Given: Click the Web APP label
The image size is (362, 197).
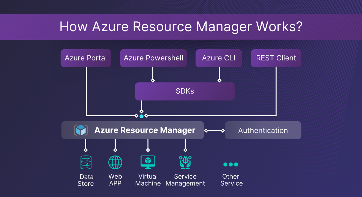Looking at the screenshot, I should (115, 180).
